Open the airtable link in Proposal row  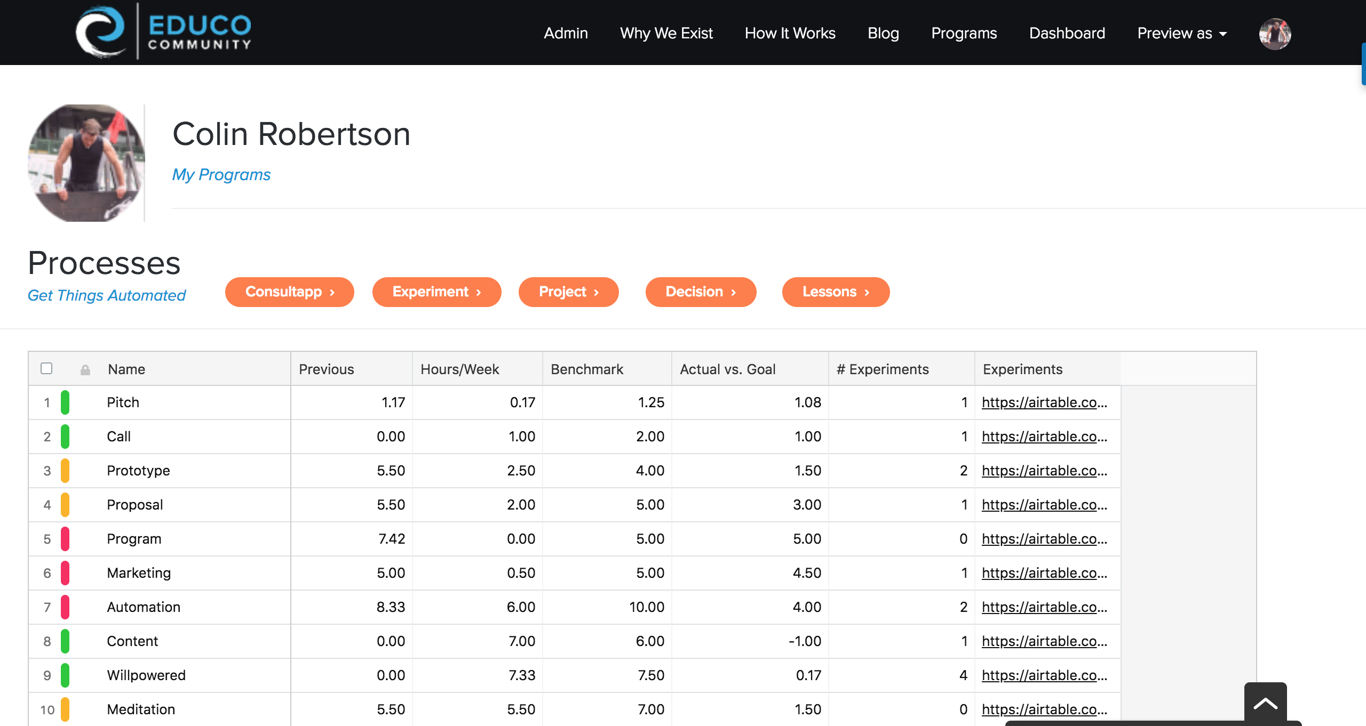tap(1044, 505)
